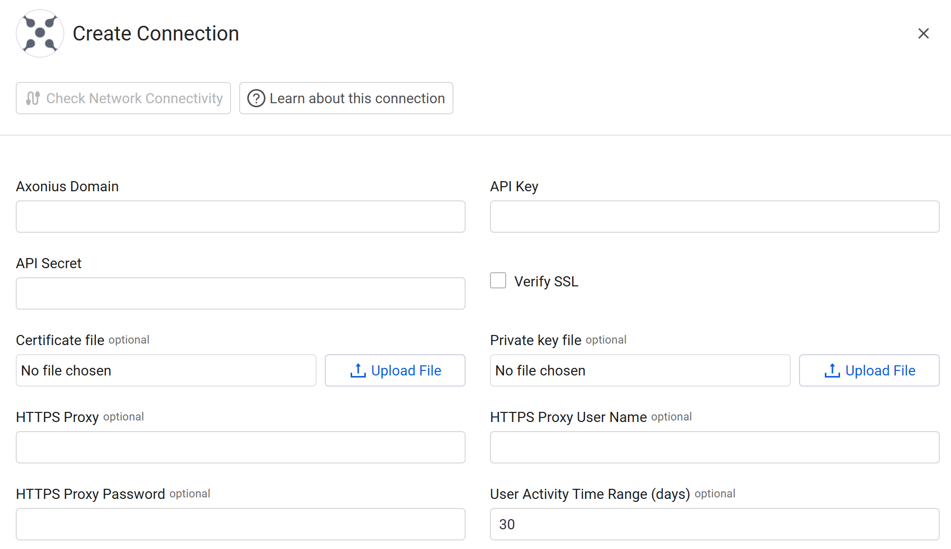Enable the Verify SSL checkbox

coord(498,280)
